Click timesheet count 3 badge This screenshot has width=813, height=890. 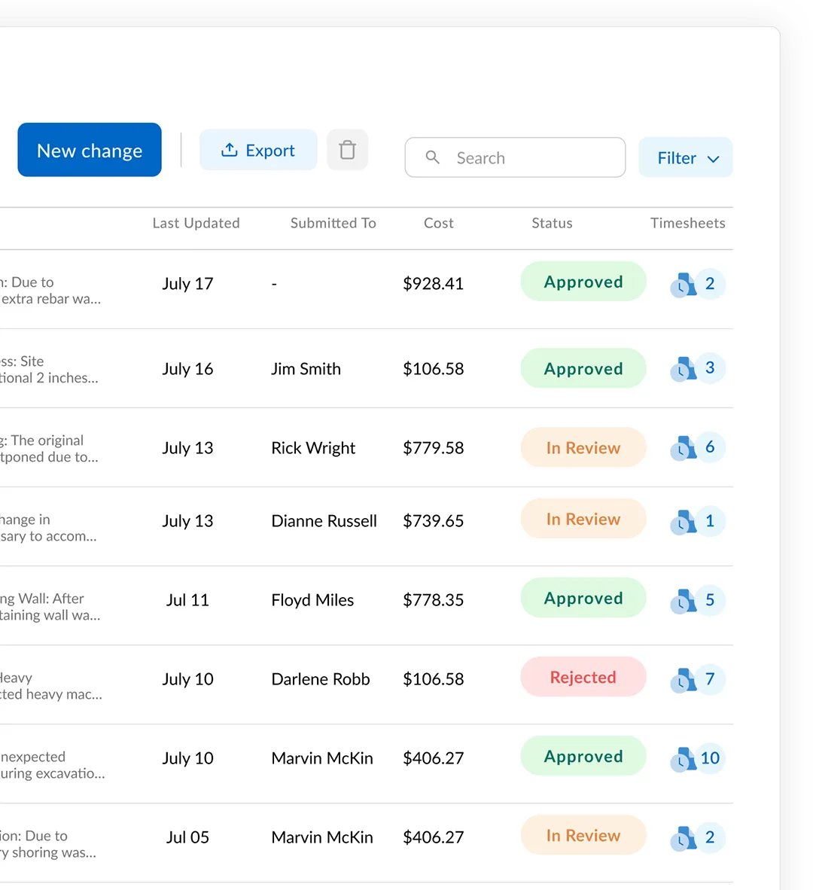tap(710, 367)
